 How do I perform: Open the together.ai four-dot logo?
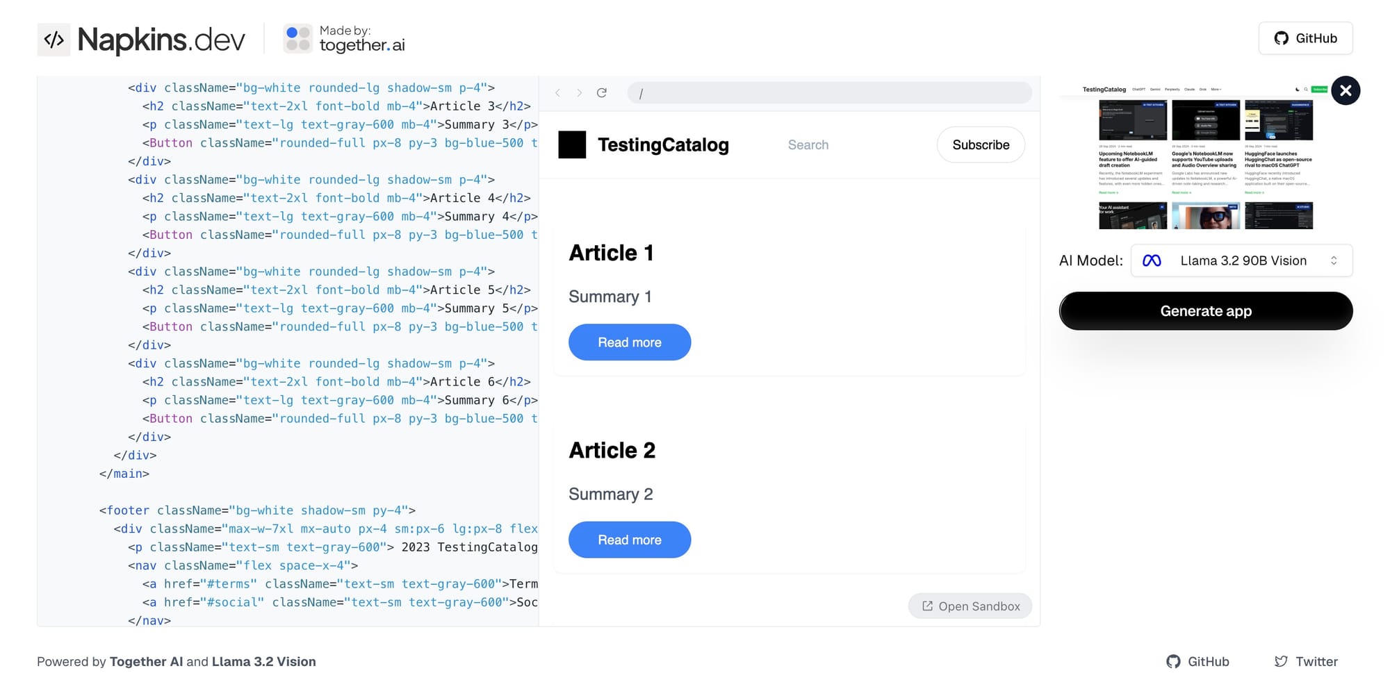[297, 39]
